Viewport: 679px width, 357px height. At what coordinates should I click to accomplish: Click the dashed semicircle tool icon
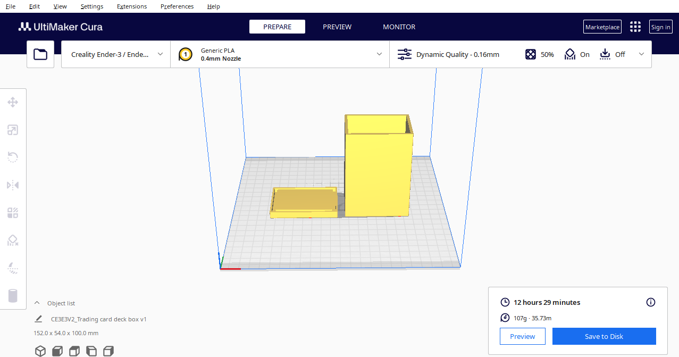(13, 268)
